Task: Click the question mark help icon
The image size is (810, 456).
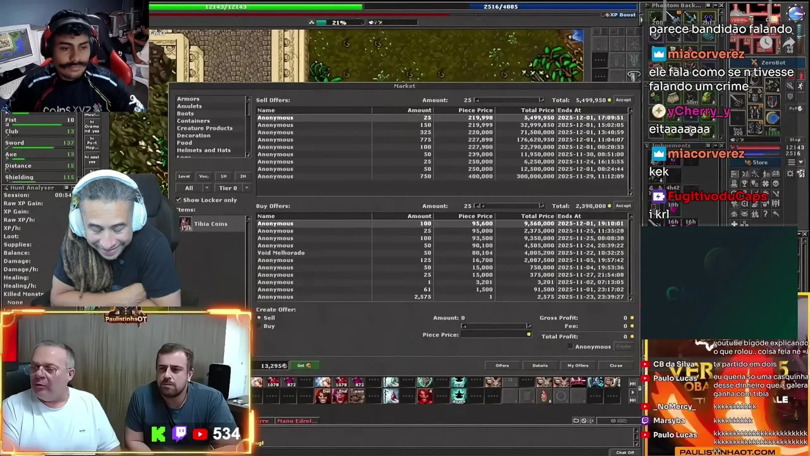Action: click(765, 213)
